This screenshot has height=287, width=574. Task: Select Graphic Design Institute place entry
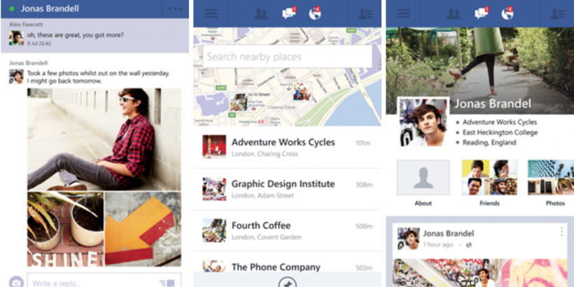click(288, 189)
